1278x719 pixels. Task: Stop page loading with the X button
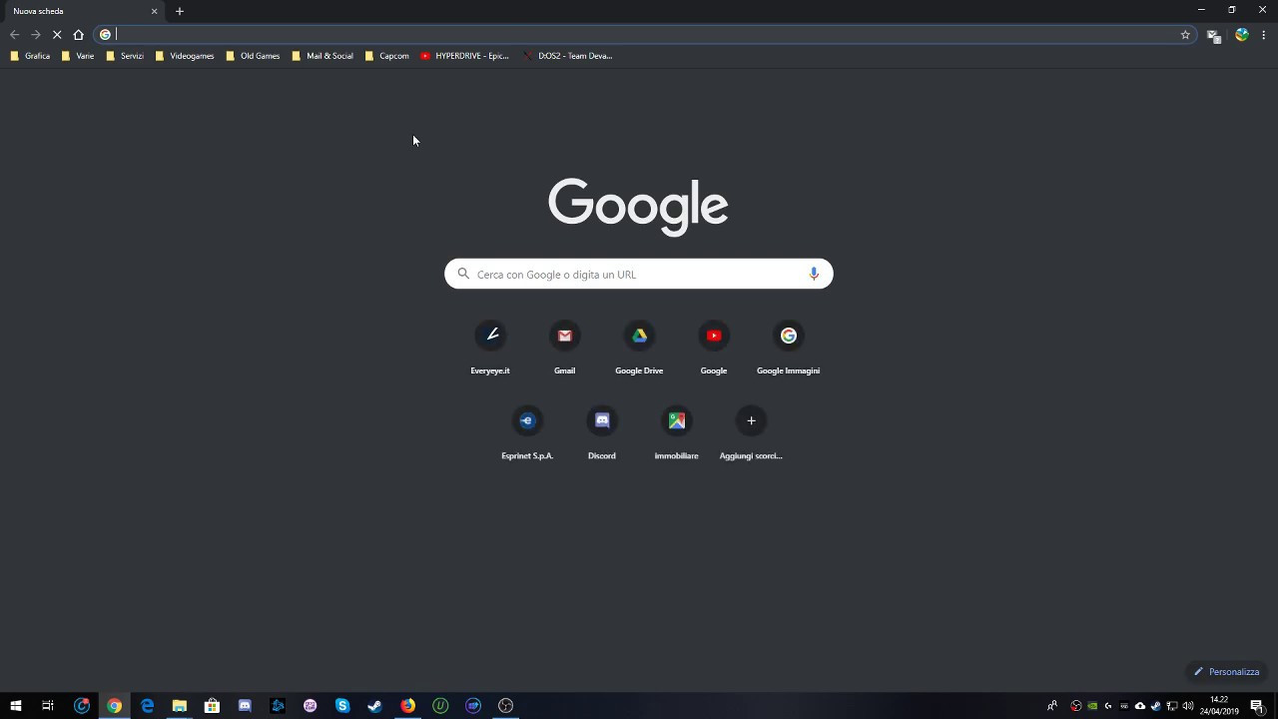coord(57,34)
